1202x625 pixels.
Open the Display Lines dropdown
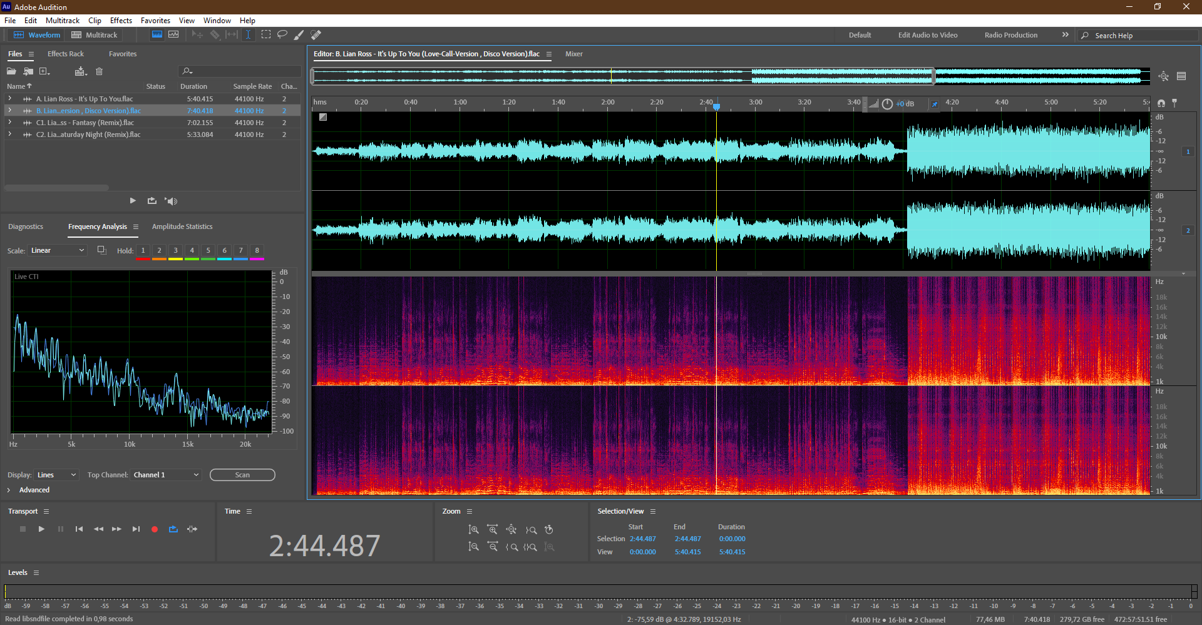pyautogui.click(x=56, y=475)
